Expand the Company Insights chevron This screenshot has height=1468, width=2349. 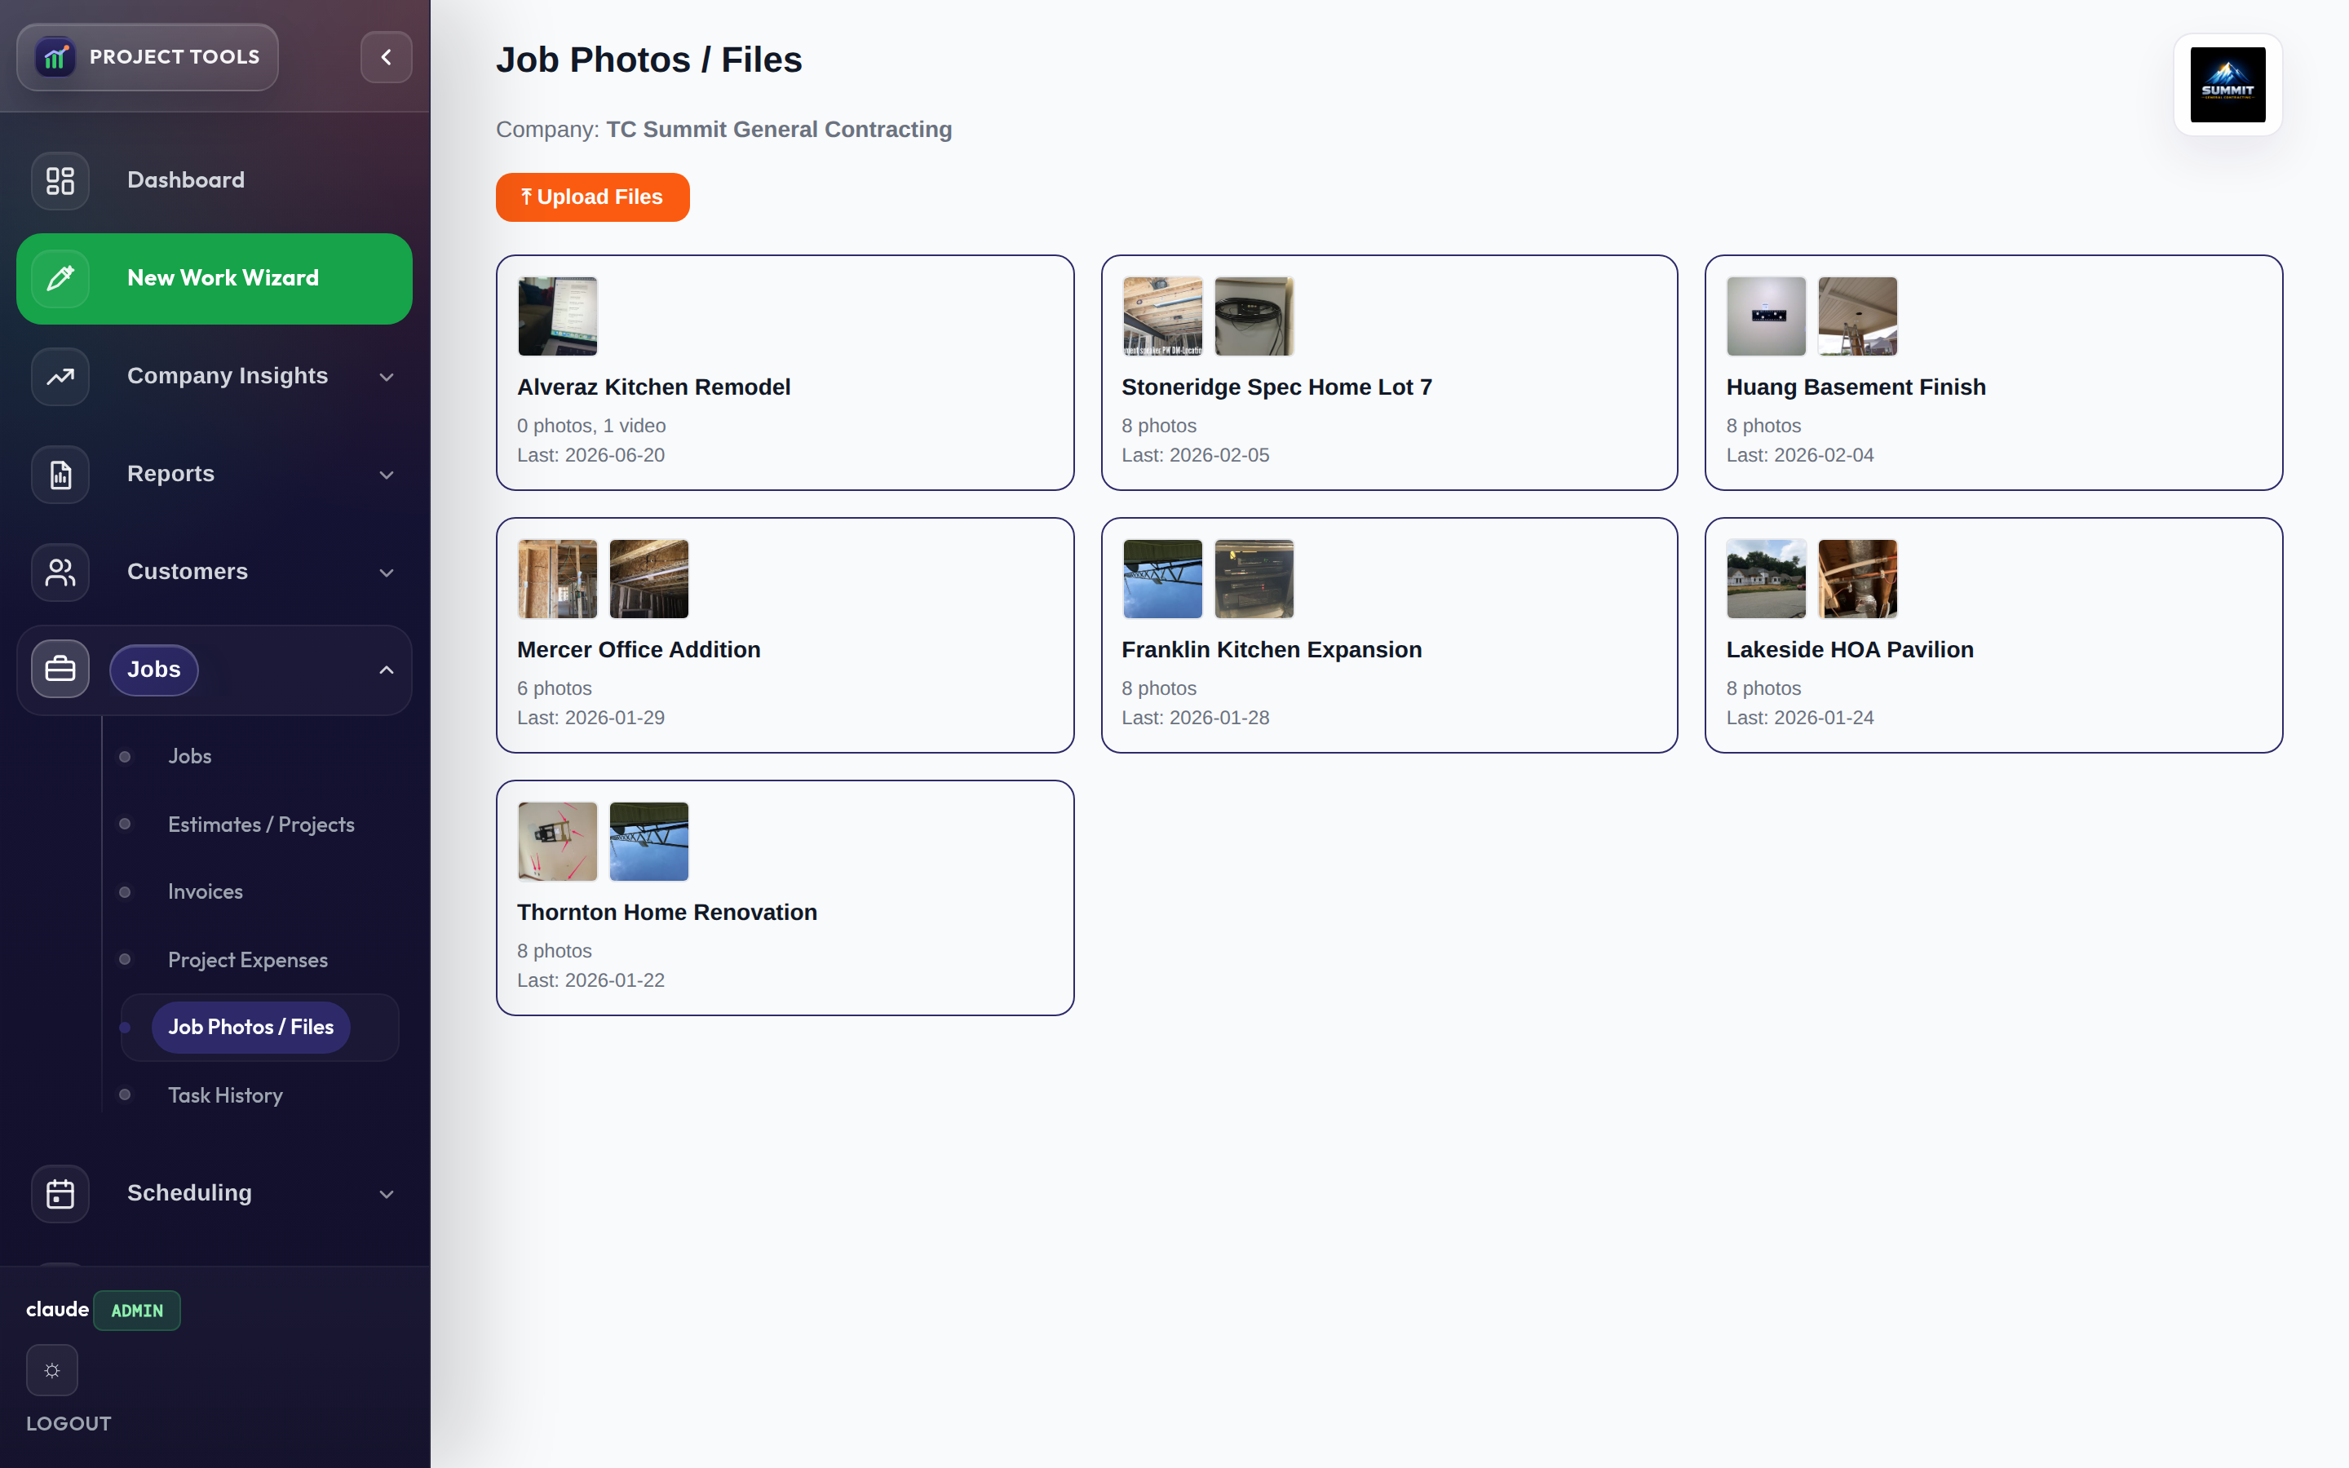[387, 377]
